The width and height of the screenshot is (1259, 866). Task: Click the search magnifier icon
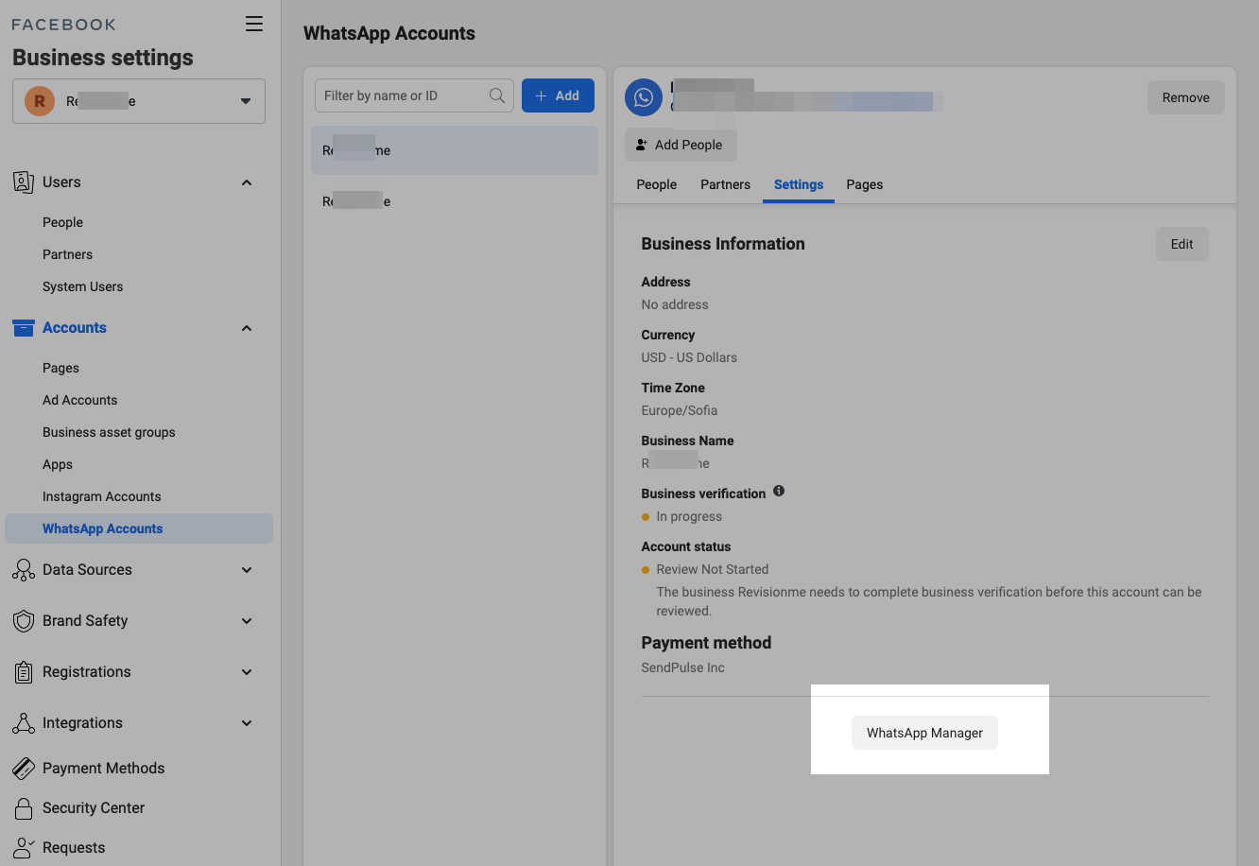[497, 95]
